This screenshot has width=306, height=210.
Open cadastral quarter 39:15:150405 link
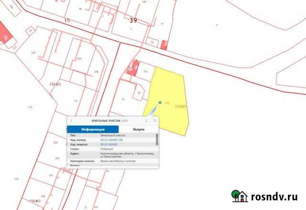pyautogui.click(x=109, y=144)
